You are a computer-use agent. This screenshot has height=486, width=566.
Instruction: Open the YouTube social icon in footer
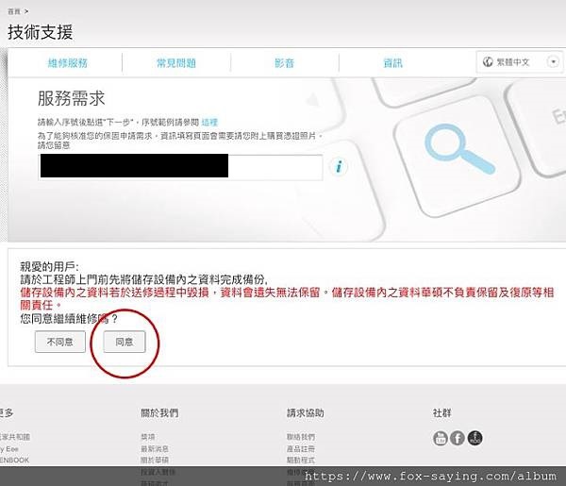440,438
